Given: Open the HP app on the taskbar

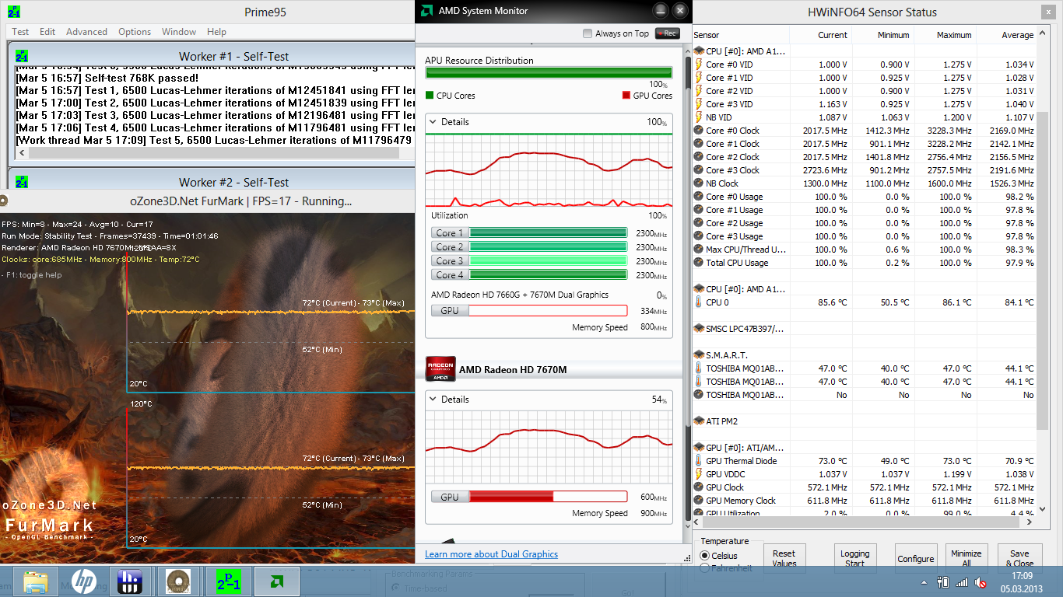Looking at the screenshot, I should click(84, 581).
